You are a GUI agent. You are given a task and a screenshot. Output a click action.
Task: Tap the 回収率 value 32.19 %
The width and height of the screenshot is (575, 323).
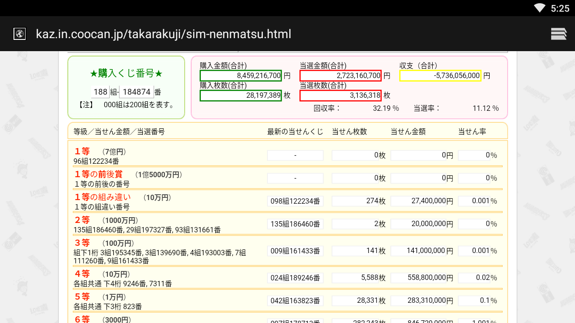[x=386, y=108]
